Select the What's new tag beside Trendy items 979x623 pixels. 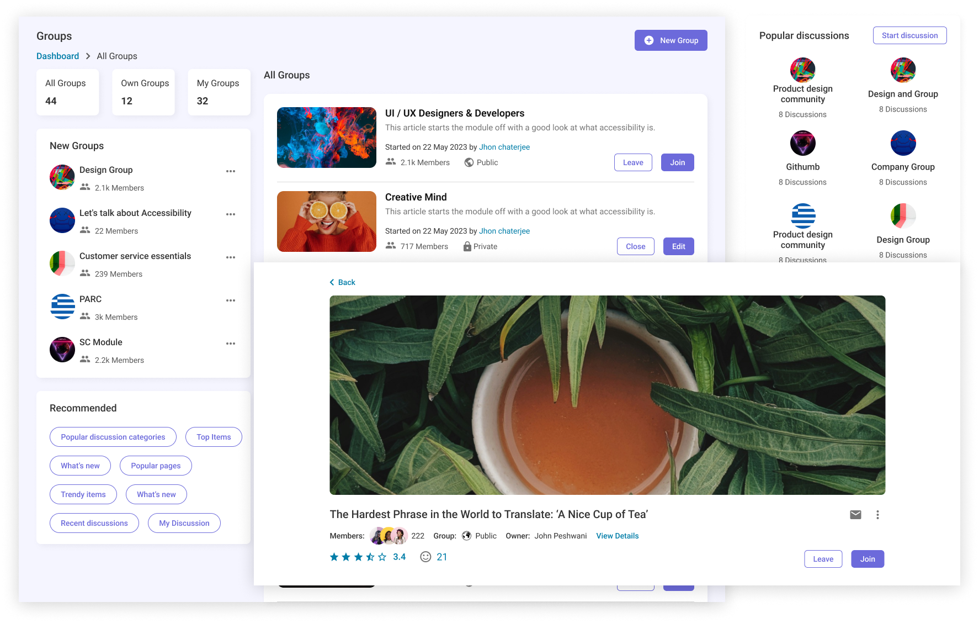156,494
